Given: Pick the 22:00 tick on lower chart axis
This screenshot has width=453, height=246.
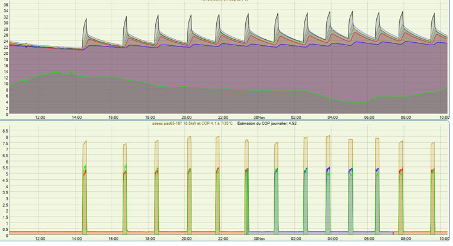Looking at the screenshot, I should click(x=223, y=238).
